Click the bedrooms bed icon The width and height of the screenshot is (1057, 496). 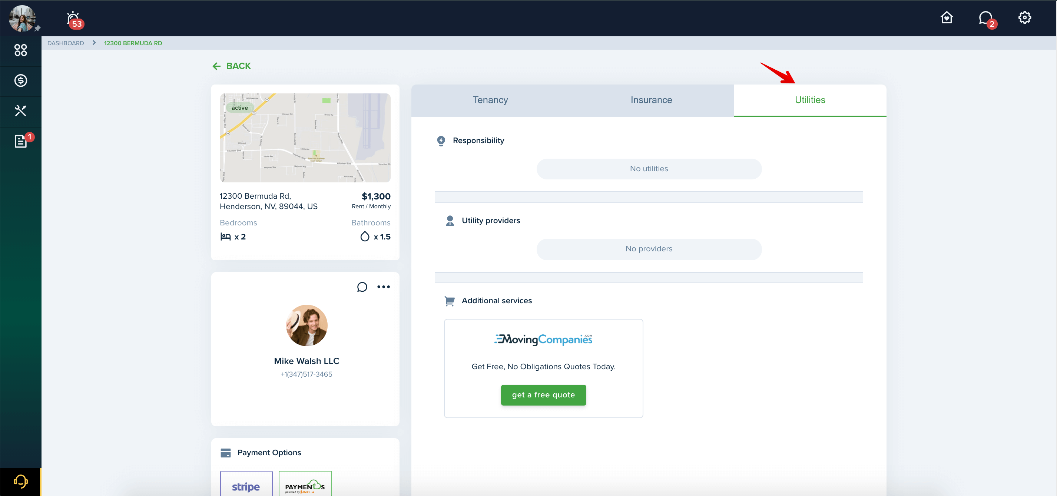tap(226, 237)
